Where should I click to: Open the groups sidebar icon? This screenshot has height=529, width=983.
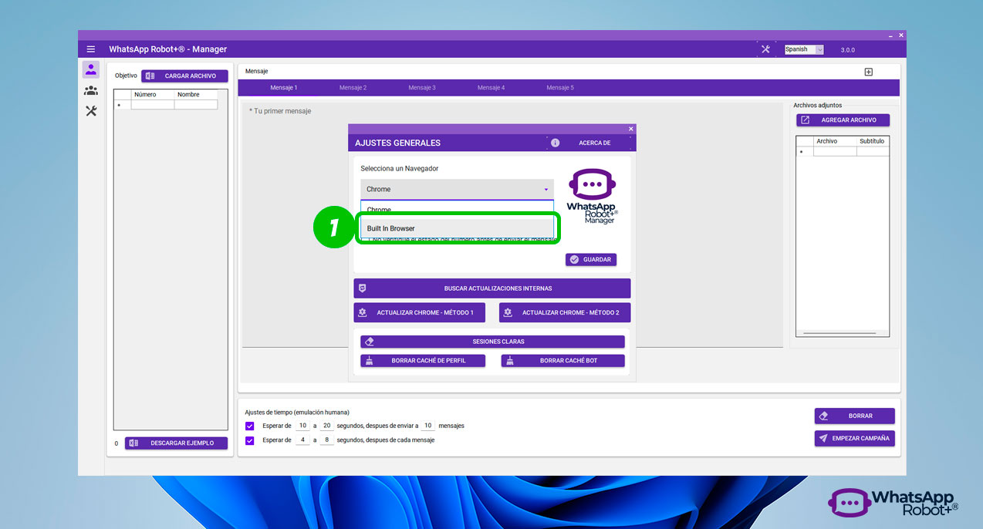tap(91, 90)
